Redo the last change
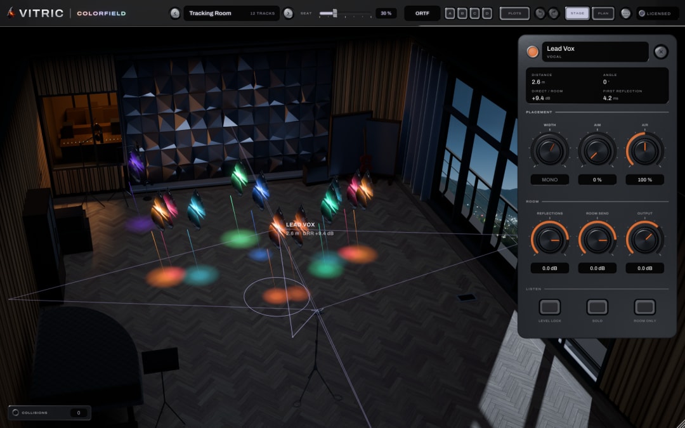The image size is (685, 428). tap(554, 13)
